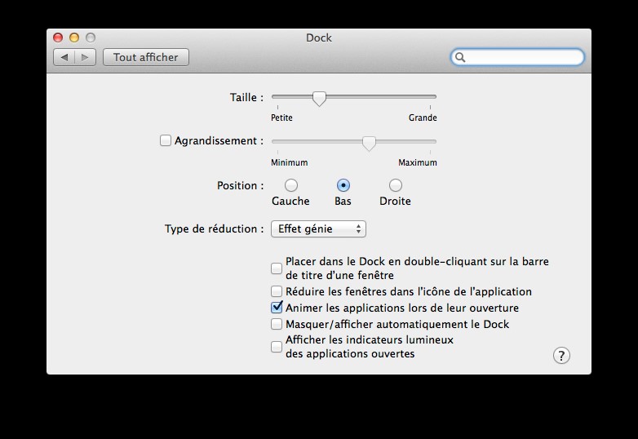Click the Petite label under Taille slider

281,118
